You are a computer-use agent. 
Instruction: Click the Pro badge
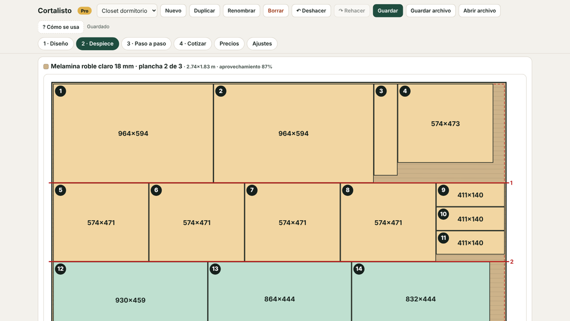84,11
